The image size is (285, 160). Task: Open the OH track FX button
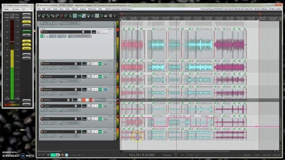(x=100, y=132)
